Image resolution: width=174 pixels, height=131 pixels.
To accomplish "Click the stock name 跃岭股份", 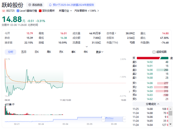I will 12,5.
